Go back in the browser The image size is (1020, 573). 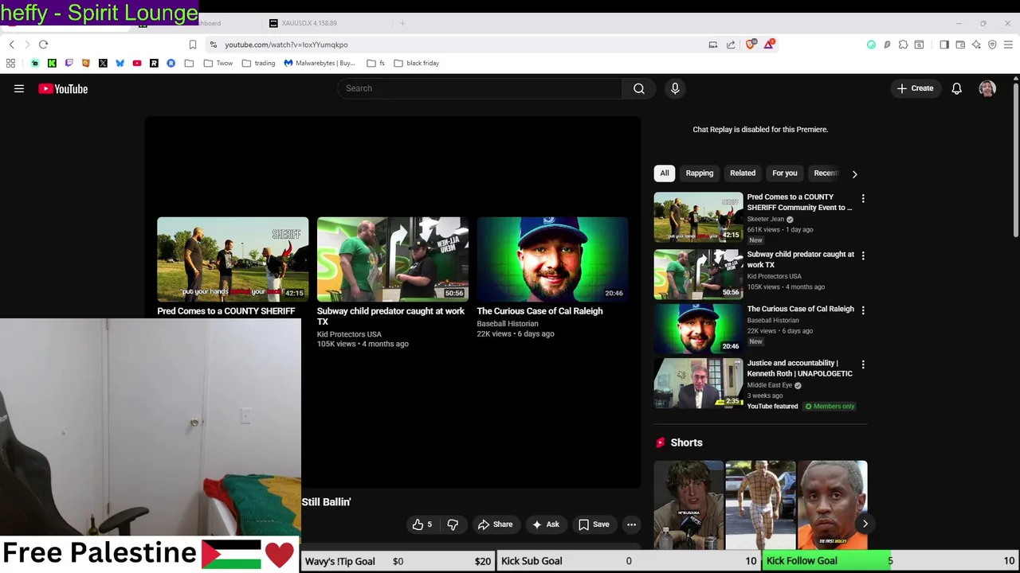click(12, 45)
